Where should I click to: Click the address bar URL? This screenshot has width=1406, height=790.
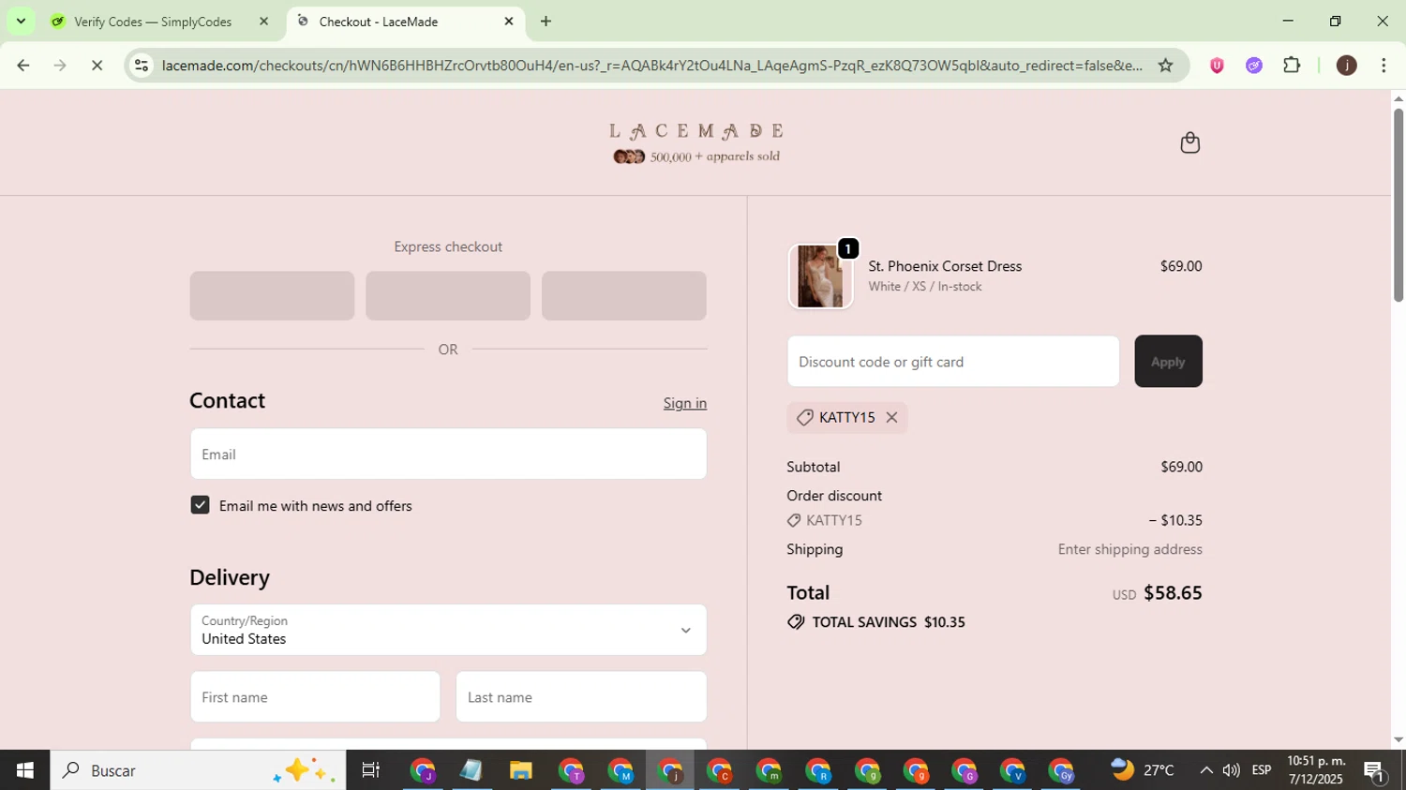pyautogui.click(x=651, y=66)
